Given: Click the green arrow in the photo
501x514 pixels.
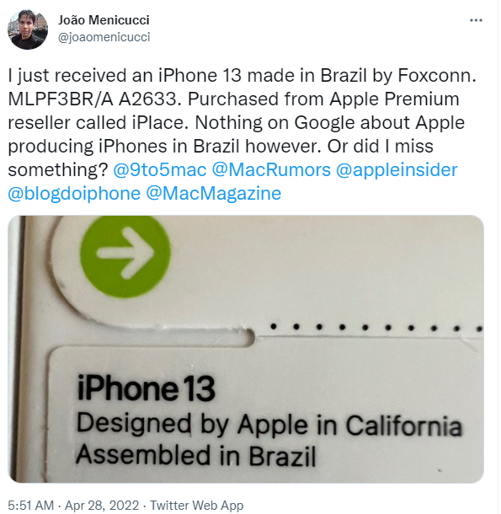Looking at the screenshot, I should (x=125, y=256).
